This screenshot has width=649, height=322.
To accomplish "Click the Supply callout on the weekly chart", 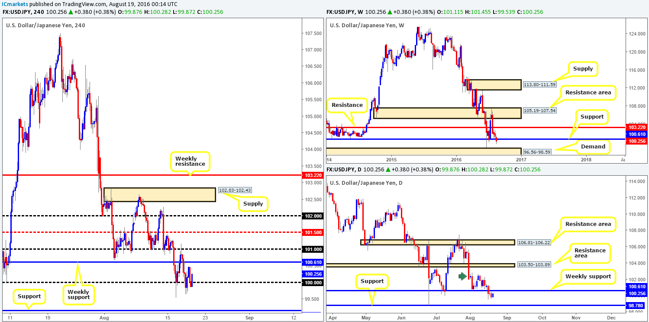I will tap(583, 68).
